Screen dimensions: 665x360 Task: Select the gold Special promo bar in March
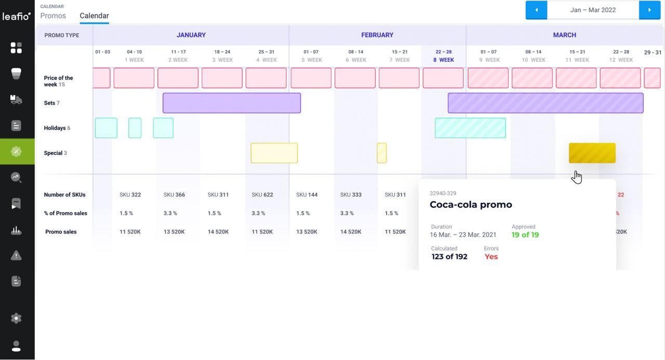point(592,153)
